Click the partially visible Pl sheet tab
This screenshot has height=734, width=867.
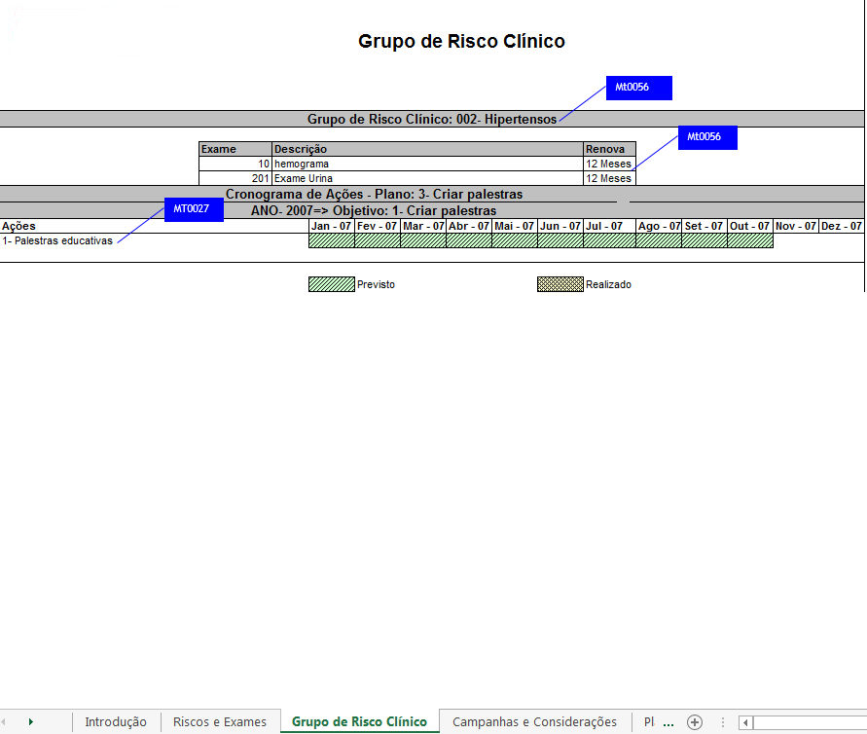click(x=649, y=721)
